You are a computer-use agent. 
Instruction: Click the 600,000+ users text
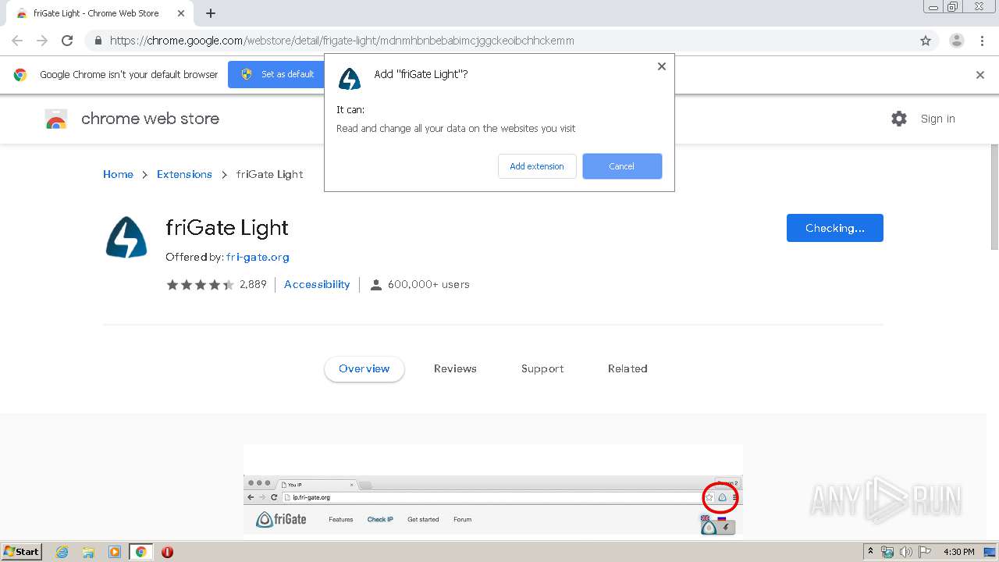tap(428, 284)
